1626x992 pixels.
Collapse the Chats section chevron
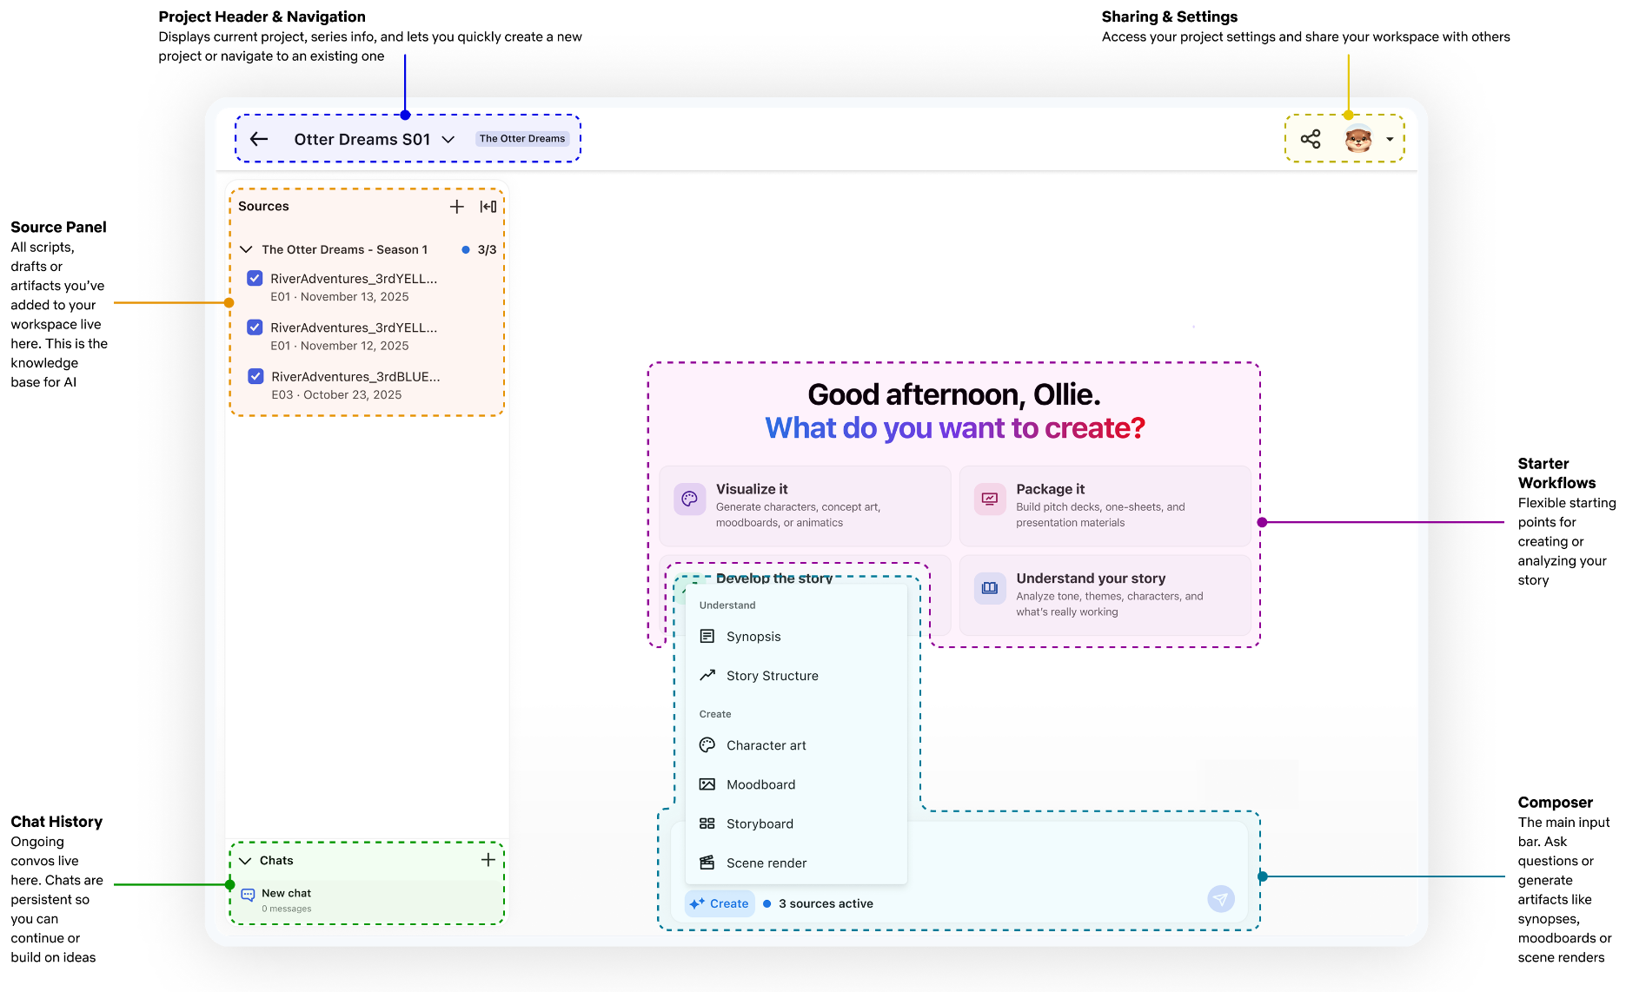pos(245,860)
